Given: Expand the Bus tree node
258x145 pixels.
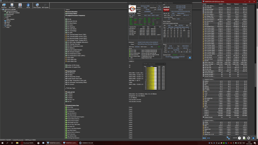Looking at the screenshot, I should 3,18.
